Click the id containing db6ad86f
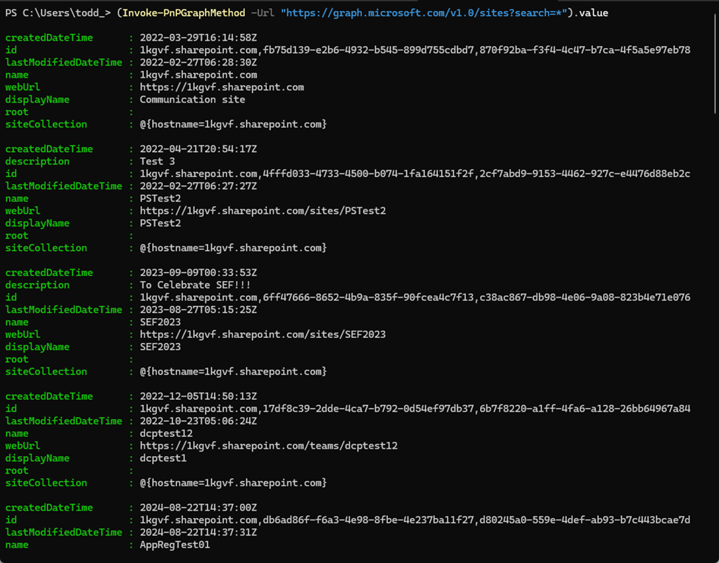Screen dimensions: 719x563 click(415, 520)
